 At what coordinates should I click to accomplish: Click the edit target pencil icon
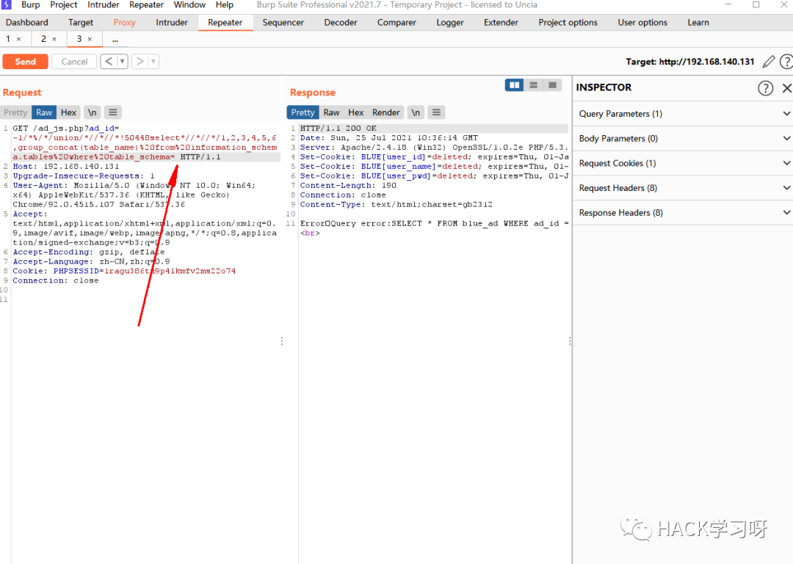click(x=769, y=62)
